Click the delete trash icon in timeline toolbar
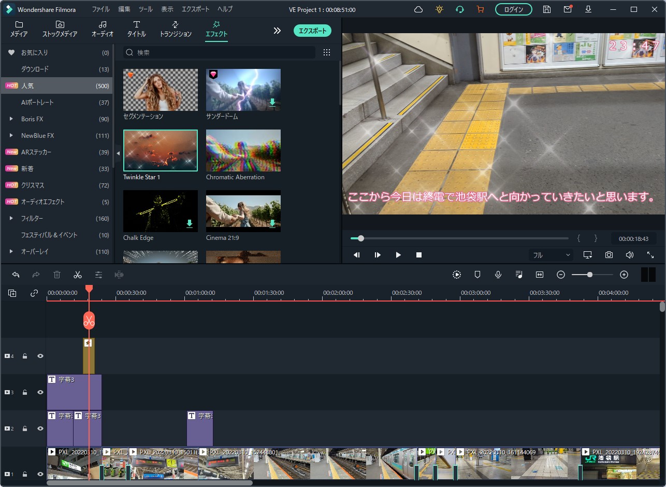Screen dimensions: 666x487 57,275
